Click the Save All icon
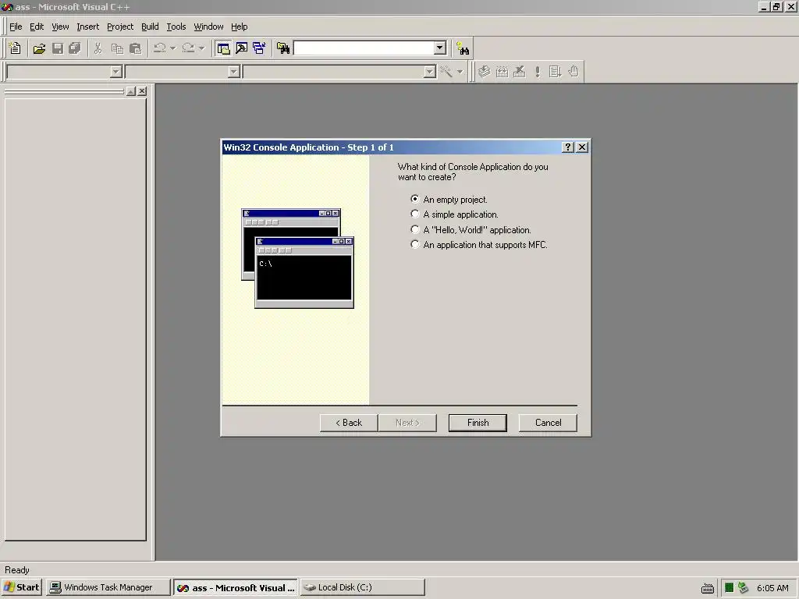Image resolution: width=799 pixels, height=599 pixels. 75,48
